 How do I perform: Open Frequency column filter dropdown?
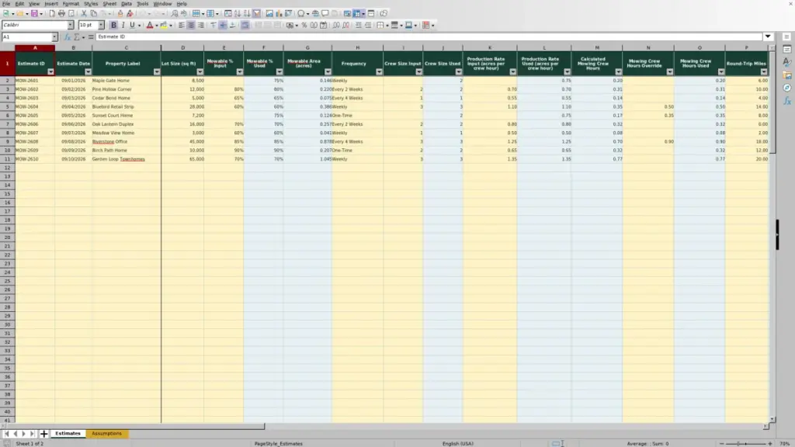(379, 72)
